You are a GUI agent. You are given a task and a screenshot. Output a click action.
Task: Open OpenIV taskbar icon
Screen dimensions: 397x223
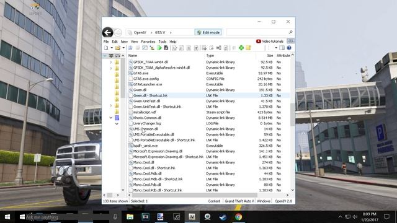(192, 217)
